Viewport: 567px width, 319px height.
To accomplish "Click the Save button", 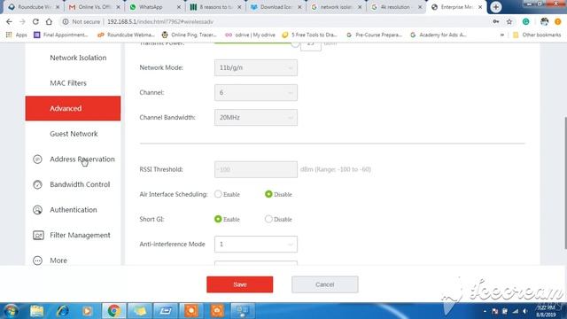I will tap(240, 284).
